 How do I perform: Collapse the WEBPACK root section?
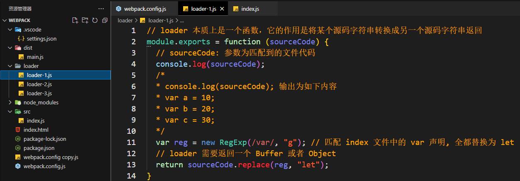(x=5, y=20)
